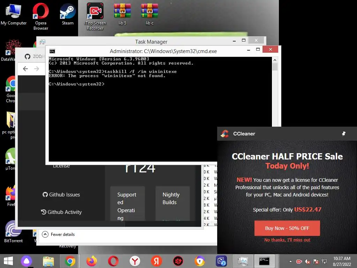Collapse Task Manager with Fewer details
Screen dimensions: 357x268
click(x=58, y=234)
